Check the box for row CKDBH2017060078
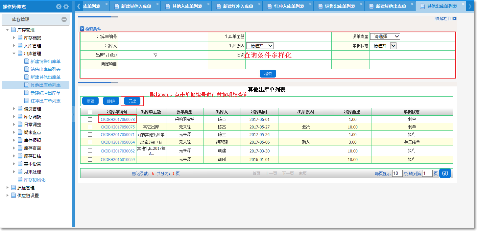The height and width of the screenshot is (231, 477). tap(90, 120)
